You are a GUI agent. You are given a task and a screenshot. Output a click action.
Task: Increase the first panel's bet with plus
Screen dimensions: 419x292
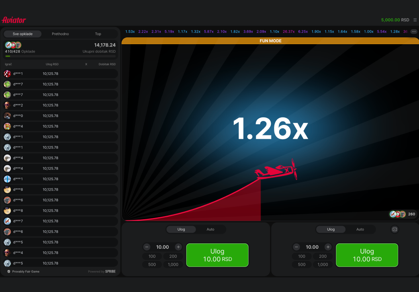178,247
